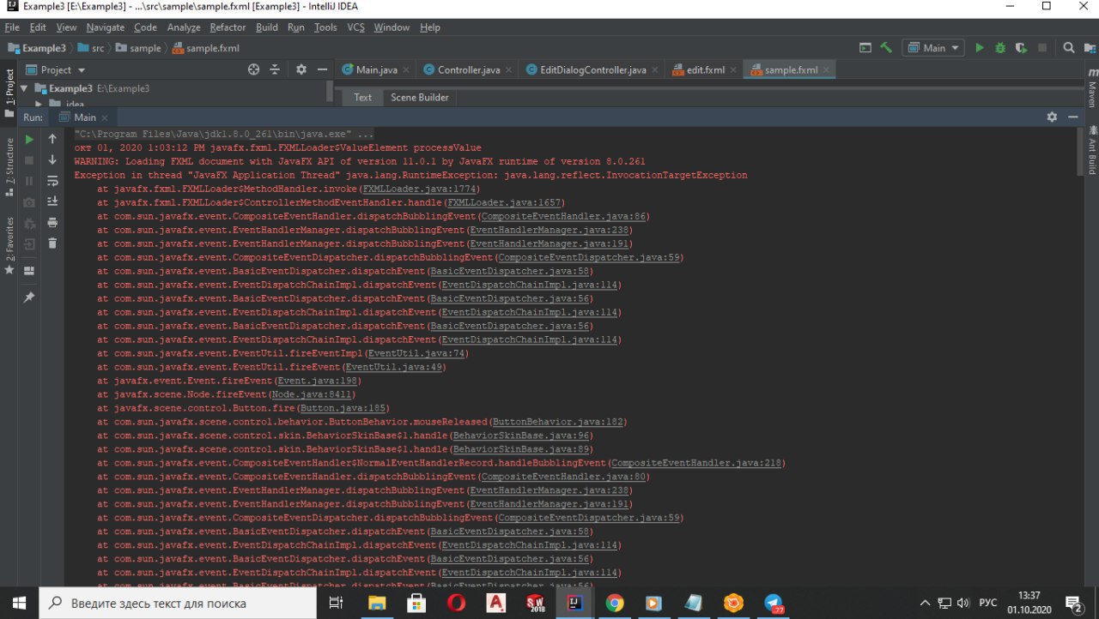Jump down the stack trace (down arrow)

pyautogui.click(x=52, y=159)
